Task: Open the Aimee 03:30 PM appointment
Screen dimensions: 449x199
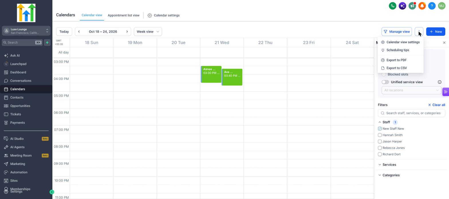Action: click(x=211, y=75)
